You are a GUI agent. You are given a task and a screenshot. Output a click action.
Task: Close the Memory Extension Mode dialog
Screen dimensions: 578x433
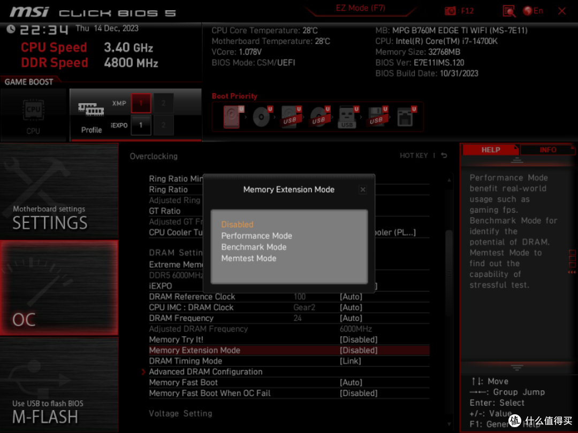pos(363,190)
